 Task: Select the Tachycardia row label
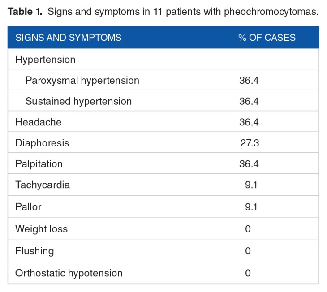[x=43, y=185]
